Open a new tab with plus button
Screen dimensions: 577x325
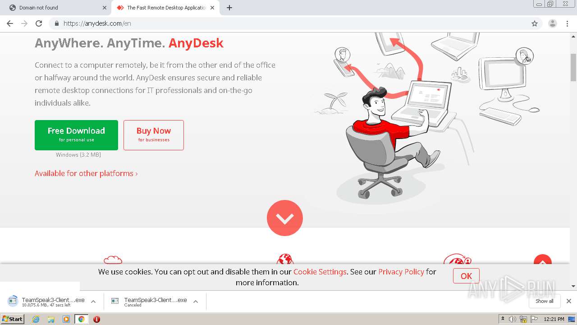coord(229,8)
